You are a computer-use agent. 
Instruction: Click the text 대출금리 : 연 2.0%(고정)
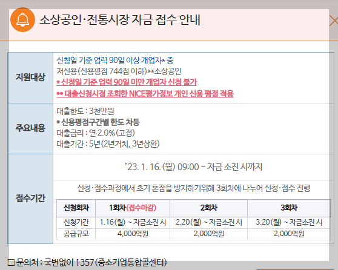point(96,133)
